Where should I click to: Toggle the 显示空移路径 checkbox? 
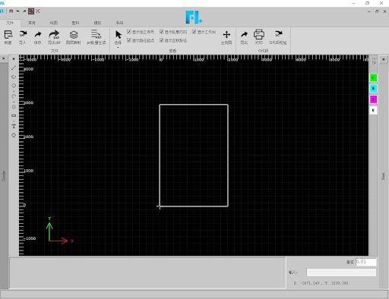click(161, 40)
